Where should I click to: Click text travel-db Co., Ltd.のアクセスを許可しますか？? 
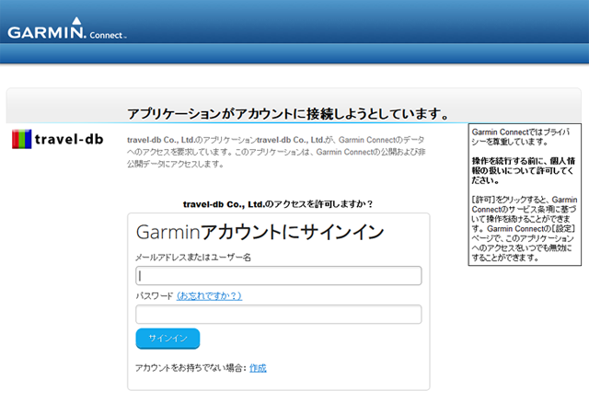tap(278, 204)
